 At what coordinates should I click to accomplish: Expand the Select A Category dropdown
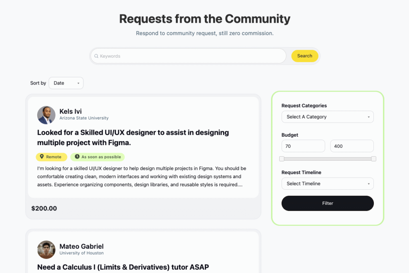click(328, 117)
